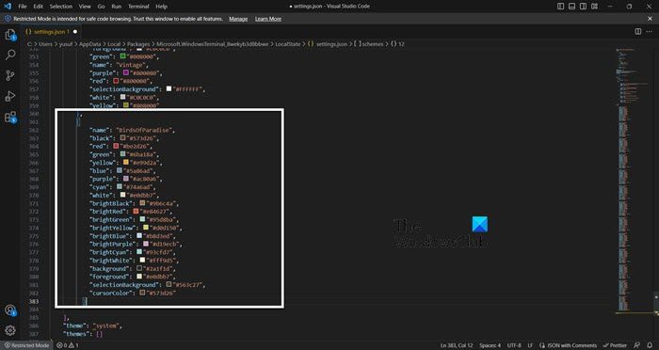Toggle the primary side bar layout button
Image resolution: width=659 pixels, height=350 pixels.
(561, 7)
